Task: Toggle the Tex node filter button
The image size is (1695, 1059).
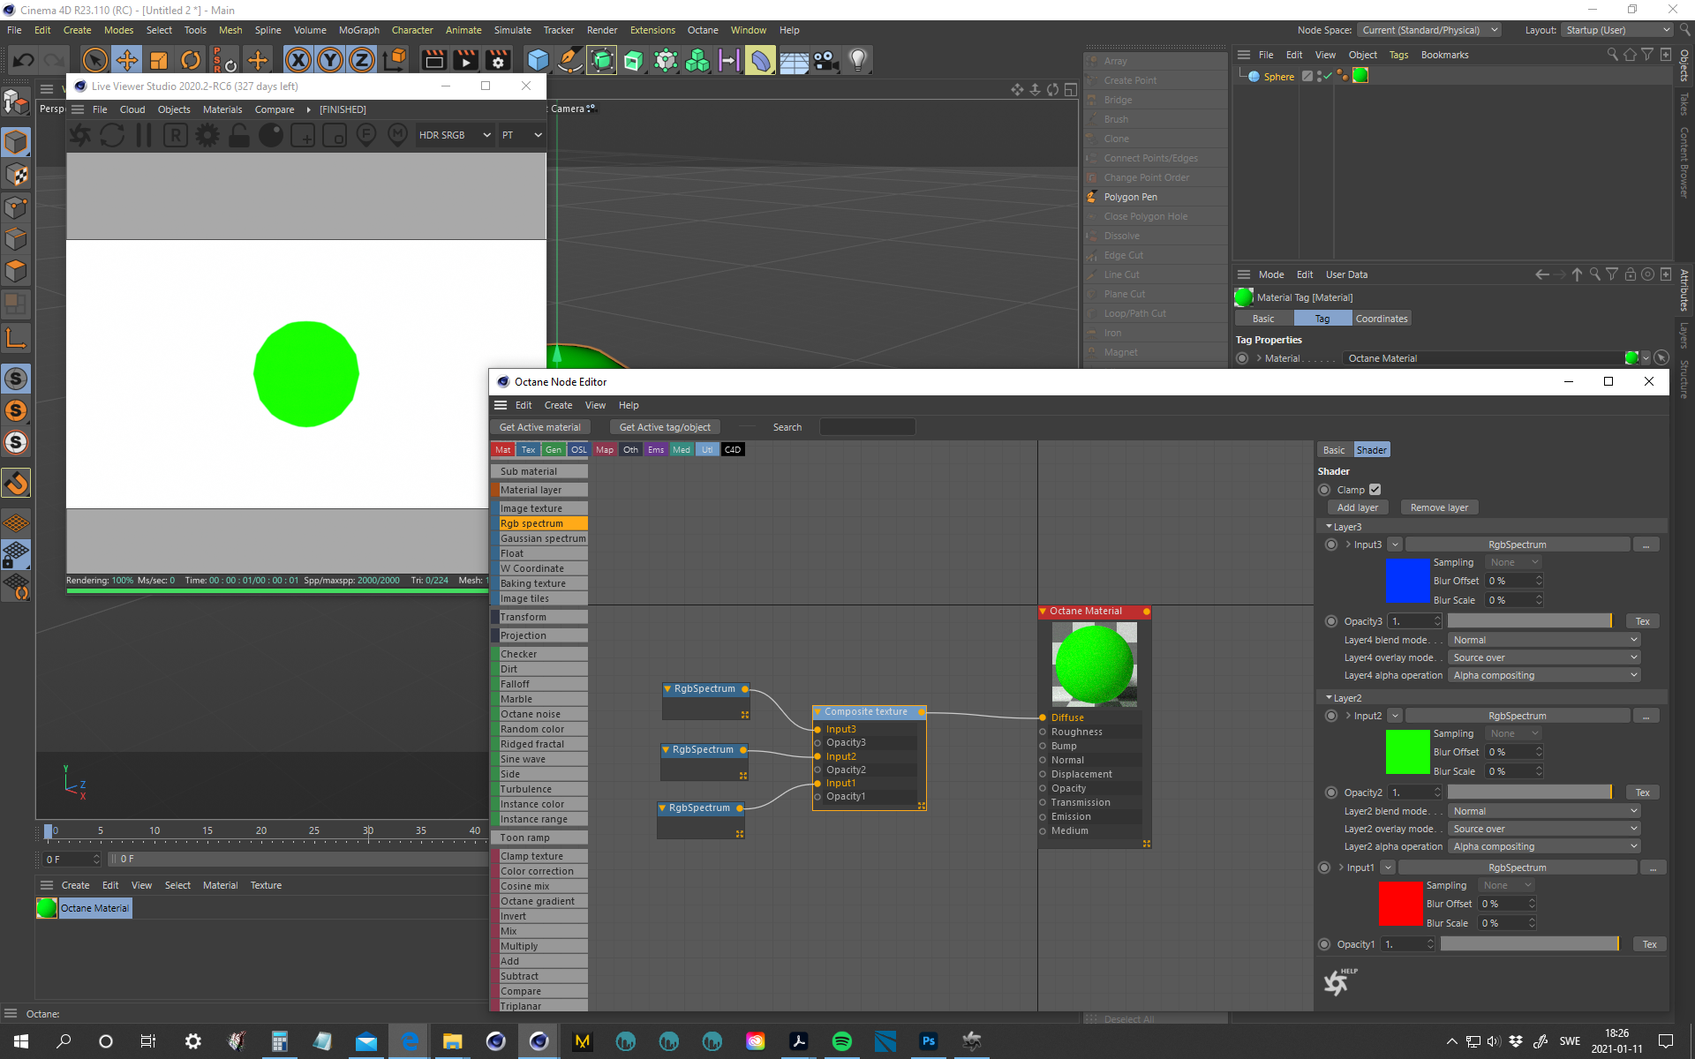Action: 528,449
